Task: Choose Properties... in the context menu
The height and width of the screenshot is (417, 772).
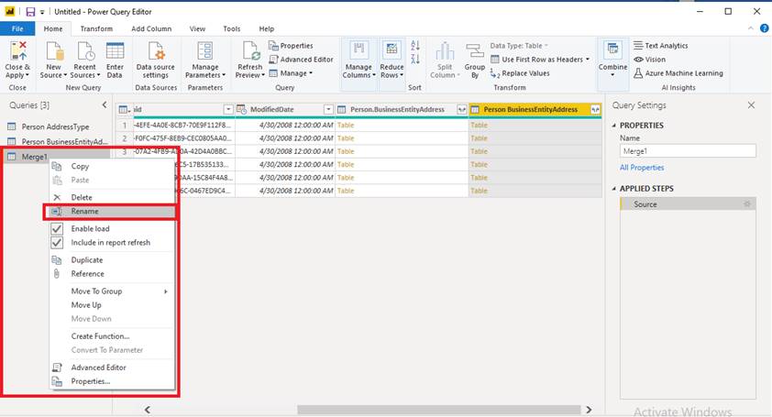Action: pos(112,381)
